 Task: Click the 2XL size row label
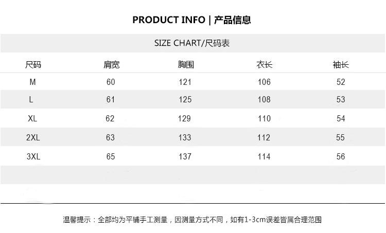coord(33,138)
